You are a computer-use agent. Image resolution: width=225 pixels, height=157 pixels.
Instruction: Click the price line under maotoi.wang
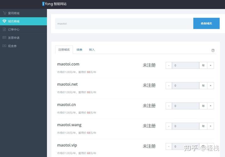77,133
